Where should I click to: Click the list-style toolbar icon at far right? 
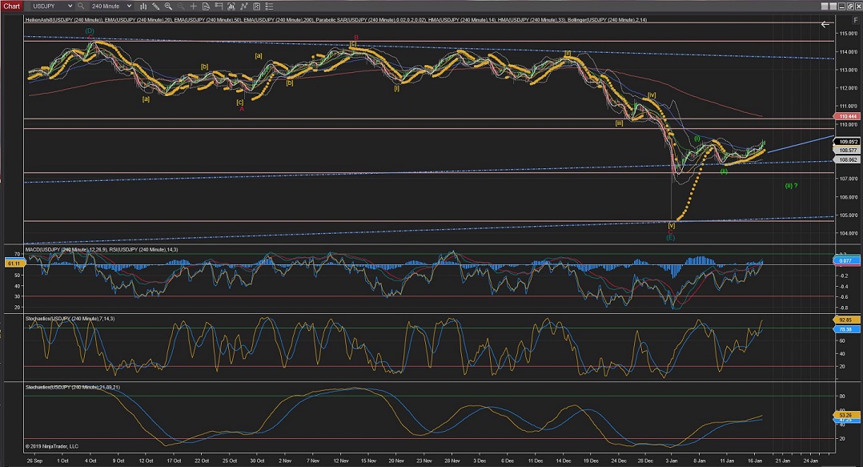(x=269, y=6)
